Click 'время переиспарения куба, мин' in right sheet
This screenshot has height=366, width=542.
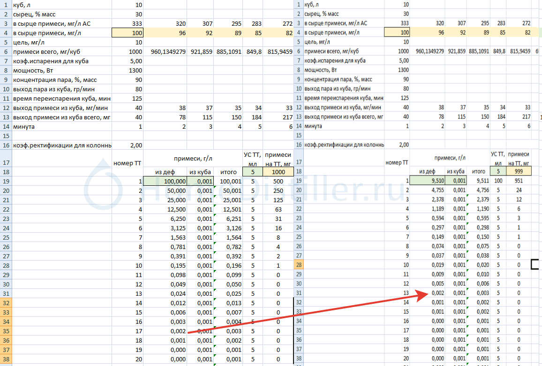coord(344,98)
